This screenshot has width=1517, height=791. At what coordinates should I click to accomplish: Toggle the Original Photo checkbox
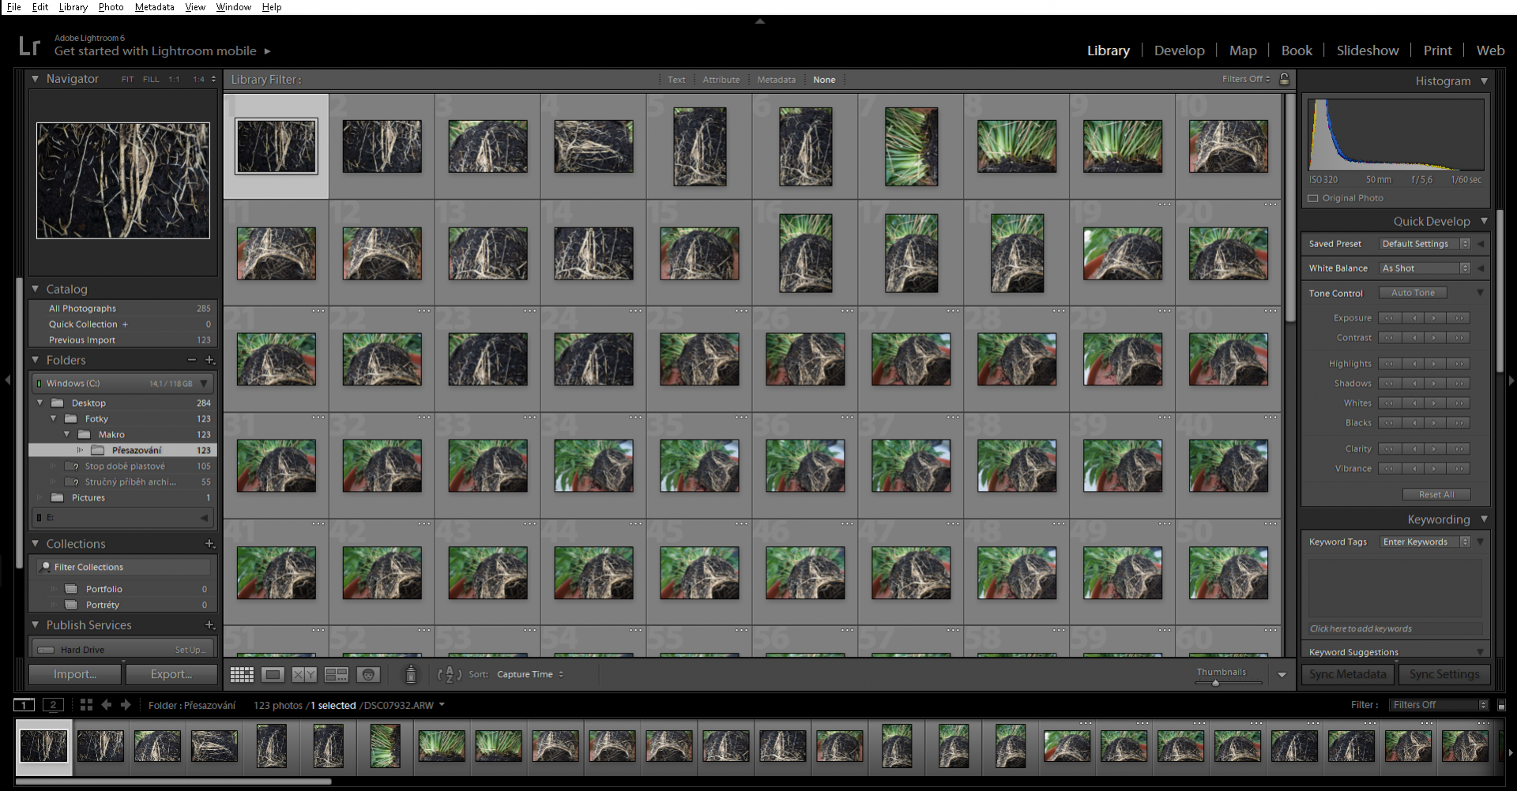point(1313,198)
